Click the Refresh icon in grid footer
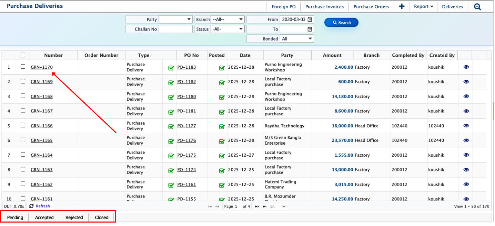This screenshot has width=495, height=226. 32,206
